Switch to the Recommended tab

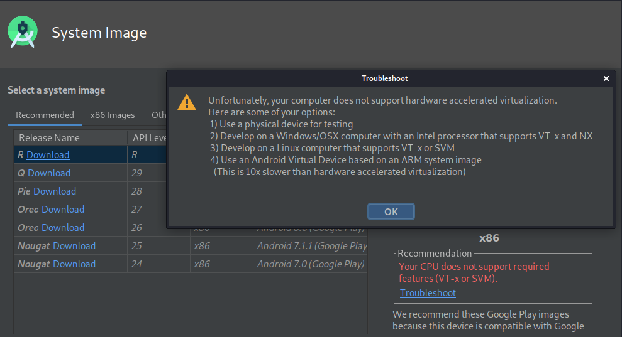(45, 115)
